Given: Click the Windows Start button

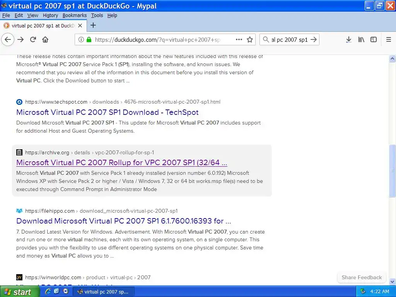Looking at the screenshot, I should coord(19,292).
